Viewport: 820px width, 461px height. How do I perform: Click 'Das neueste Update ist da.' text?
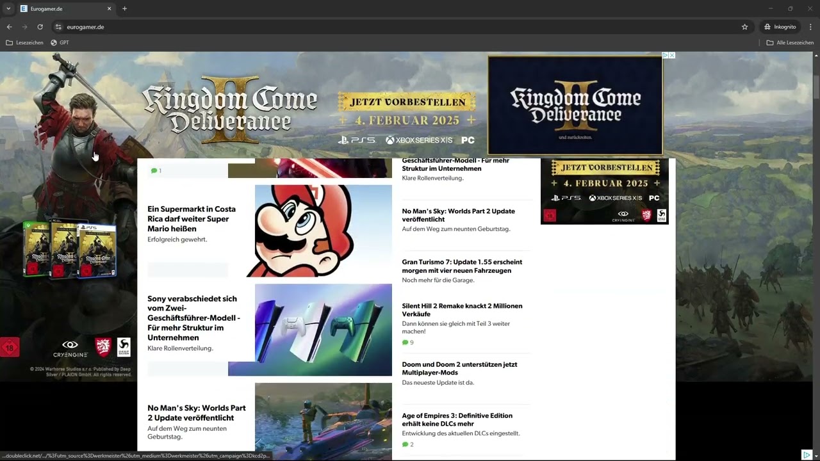(438, 382)
